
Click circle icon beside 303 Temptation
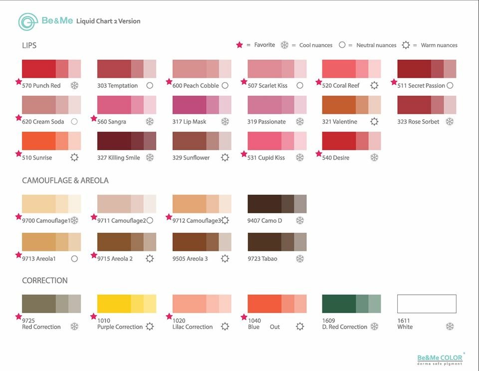click(150, 85)
